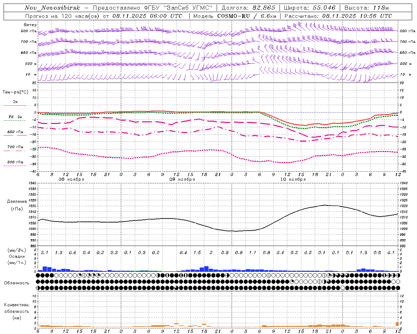Click the lone empty circle in the bottom cloudiness row
Viewport: 417px width, 334px height.
(342, 288)
